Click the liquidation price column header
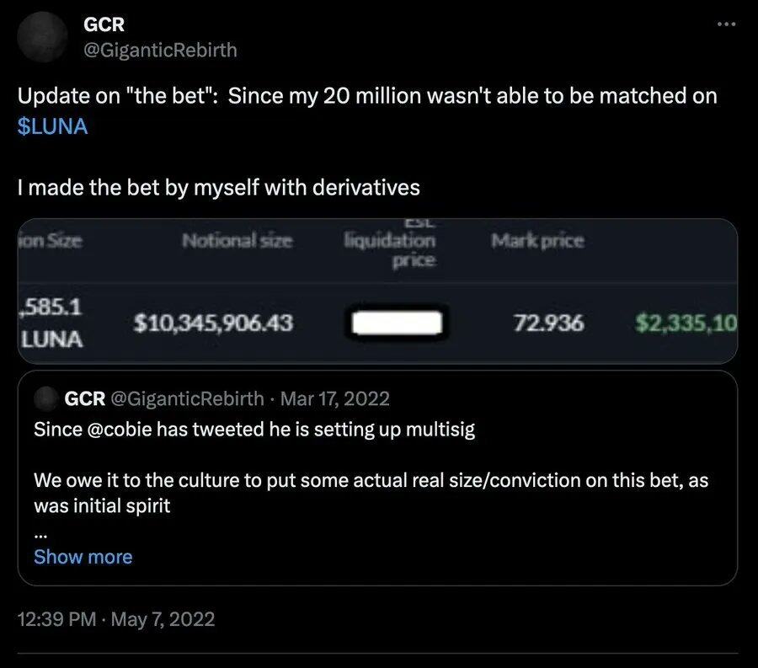Screen dimensions: 758x668 391,245
